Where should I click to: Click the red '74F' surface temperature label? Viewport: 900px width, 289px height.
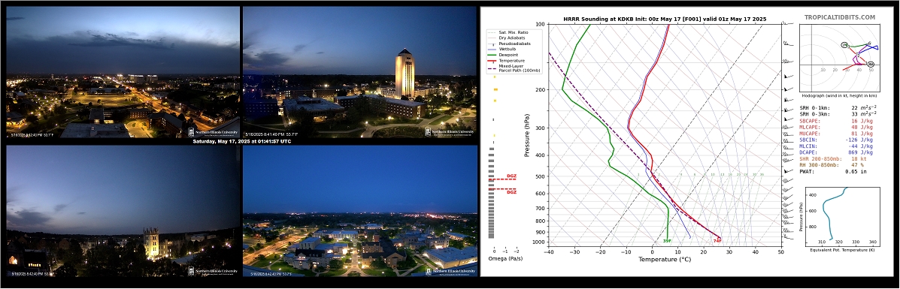(717, 242)
